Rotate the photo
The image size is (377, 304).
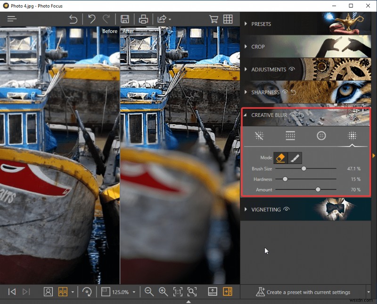click(x=87, y=292)
